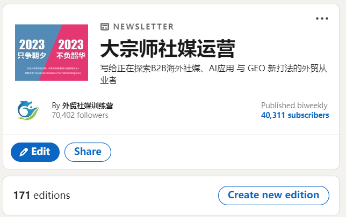Click the word By before author name

point(56,106)
